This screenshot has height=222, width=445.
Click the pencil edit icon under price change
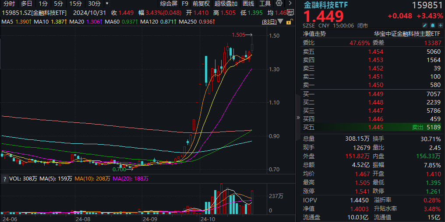point(425,25)
